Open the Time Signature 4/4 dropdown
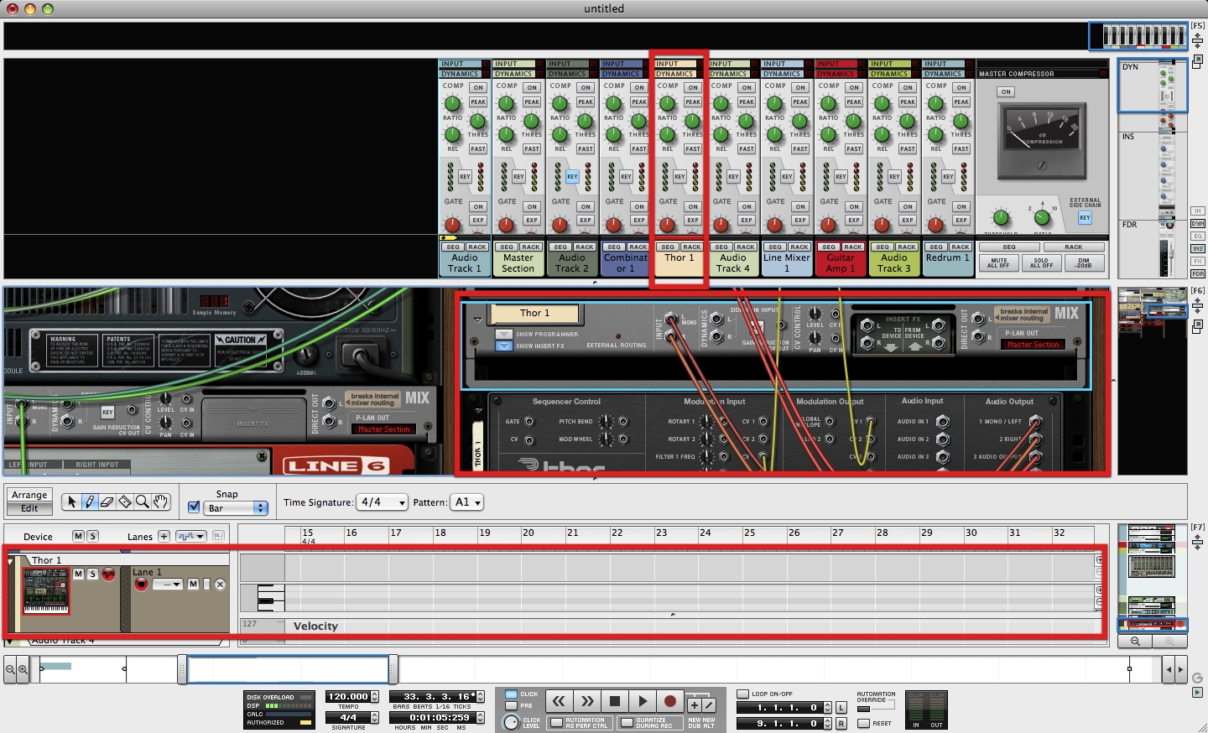The height and width of the screenshot is (733, 1208). (383, 502)
